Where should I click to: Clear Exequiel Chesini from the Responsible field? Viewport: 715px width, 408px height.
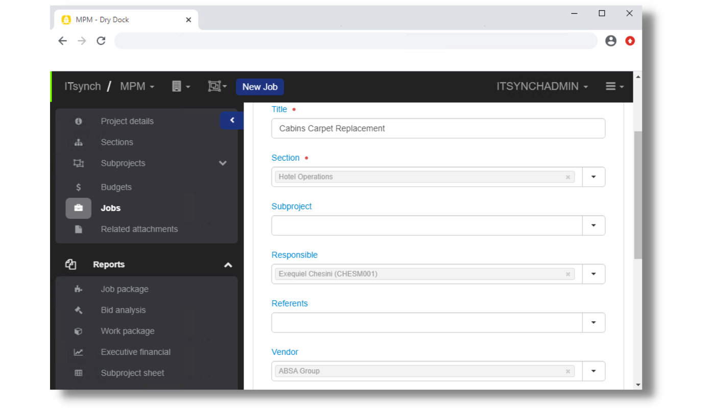pyautogui.click(x=567, y=274)
